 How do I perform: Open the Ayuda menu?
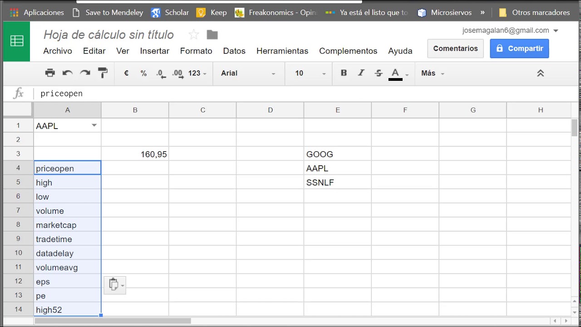tap(400, 51)
